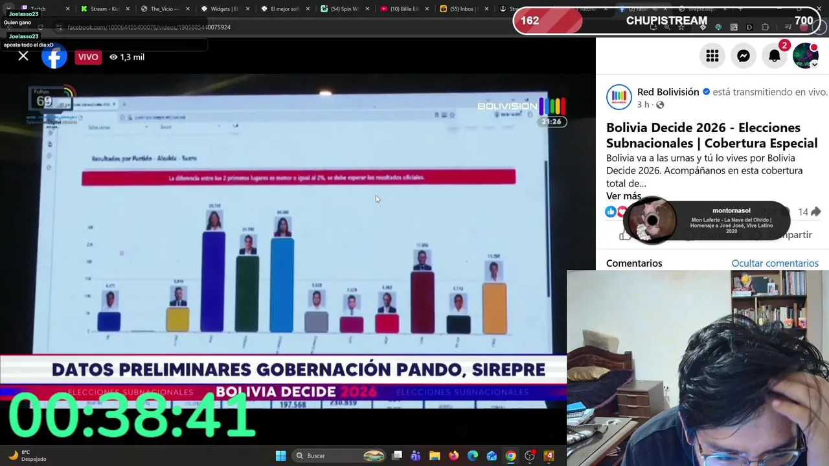This screenshot has width=829, height=466.
Task: Click the privacy globe icon beside 3 h
Action: (660, 105)
